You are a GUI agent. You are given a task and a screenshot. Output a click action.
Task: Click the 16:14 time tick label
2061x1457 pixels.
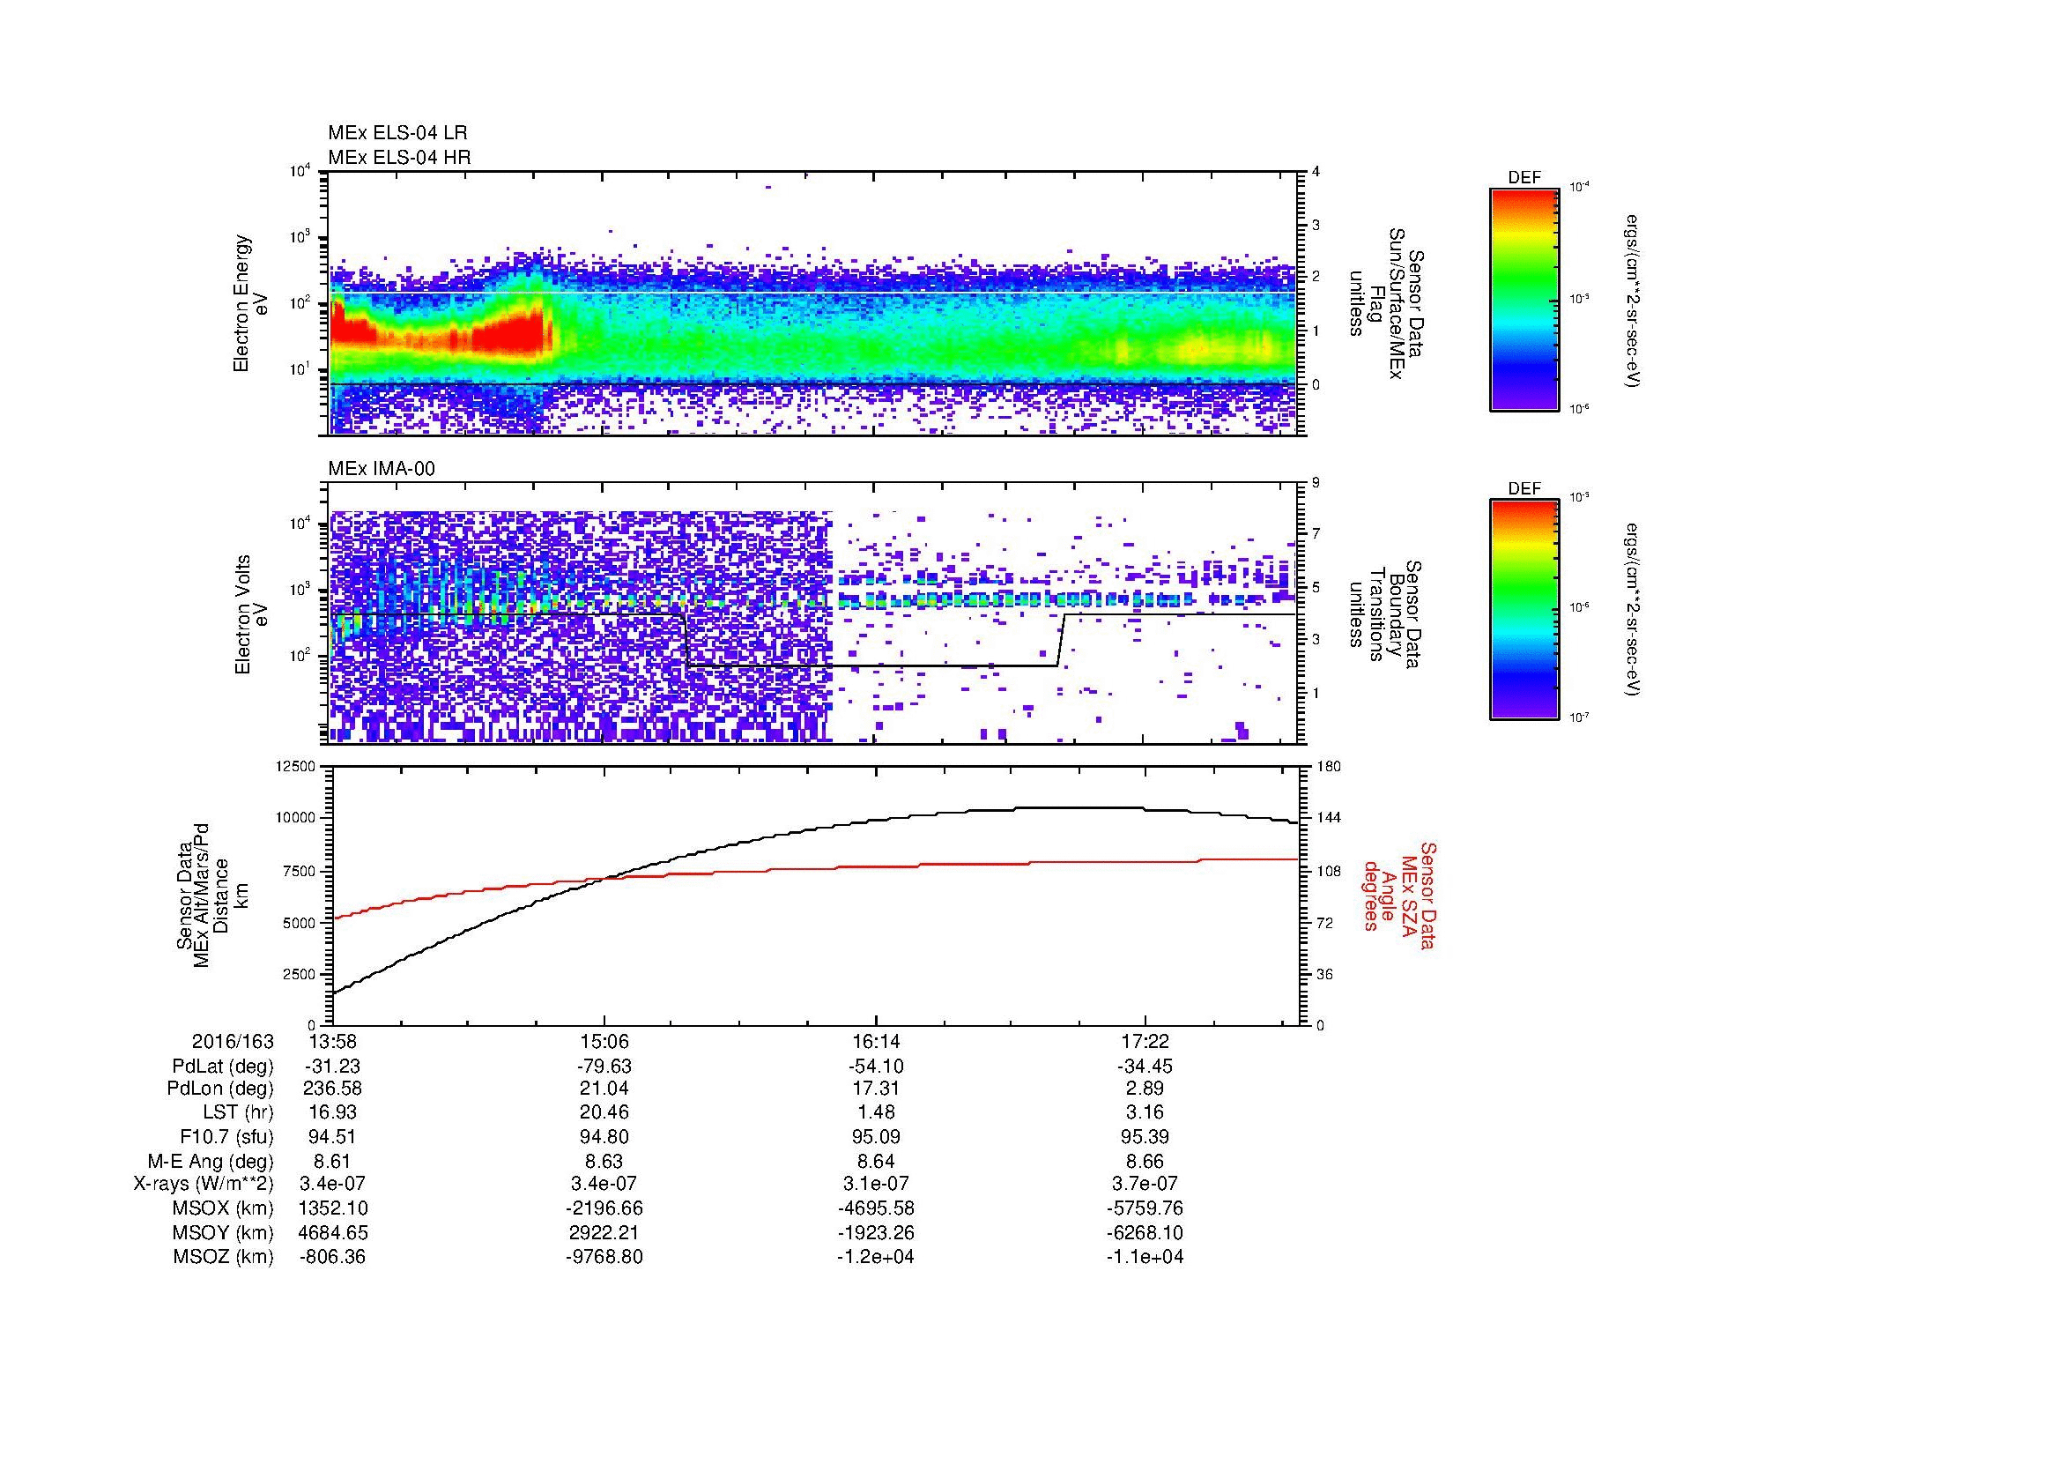[x=876, y=1041]
